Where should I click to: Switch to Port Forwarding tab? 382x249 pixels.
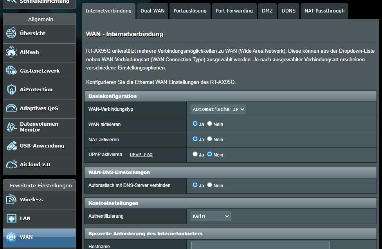click(234, 11)
